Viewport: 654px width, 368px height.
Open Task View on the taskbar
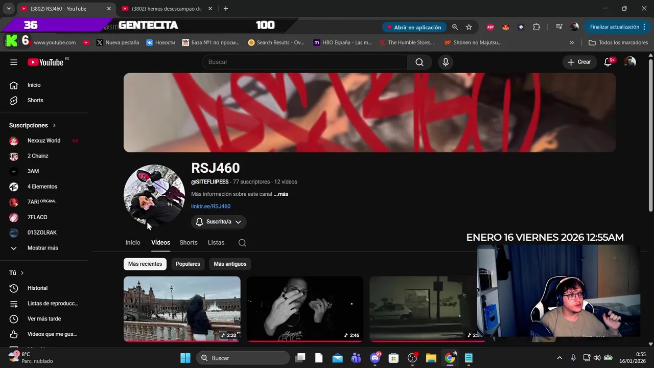300,358
